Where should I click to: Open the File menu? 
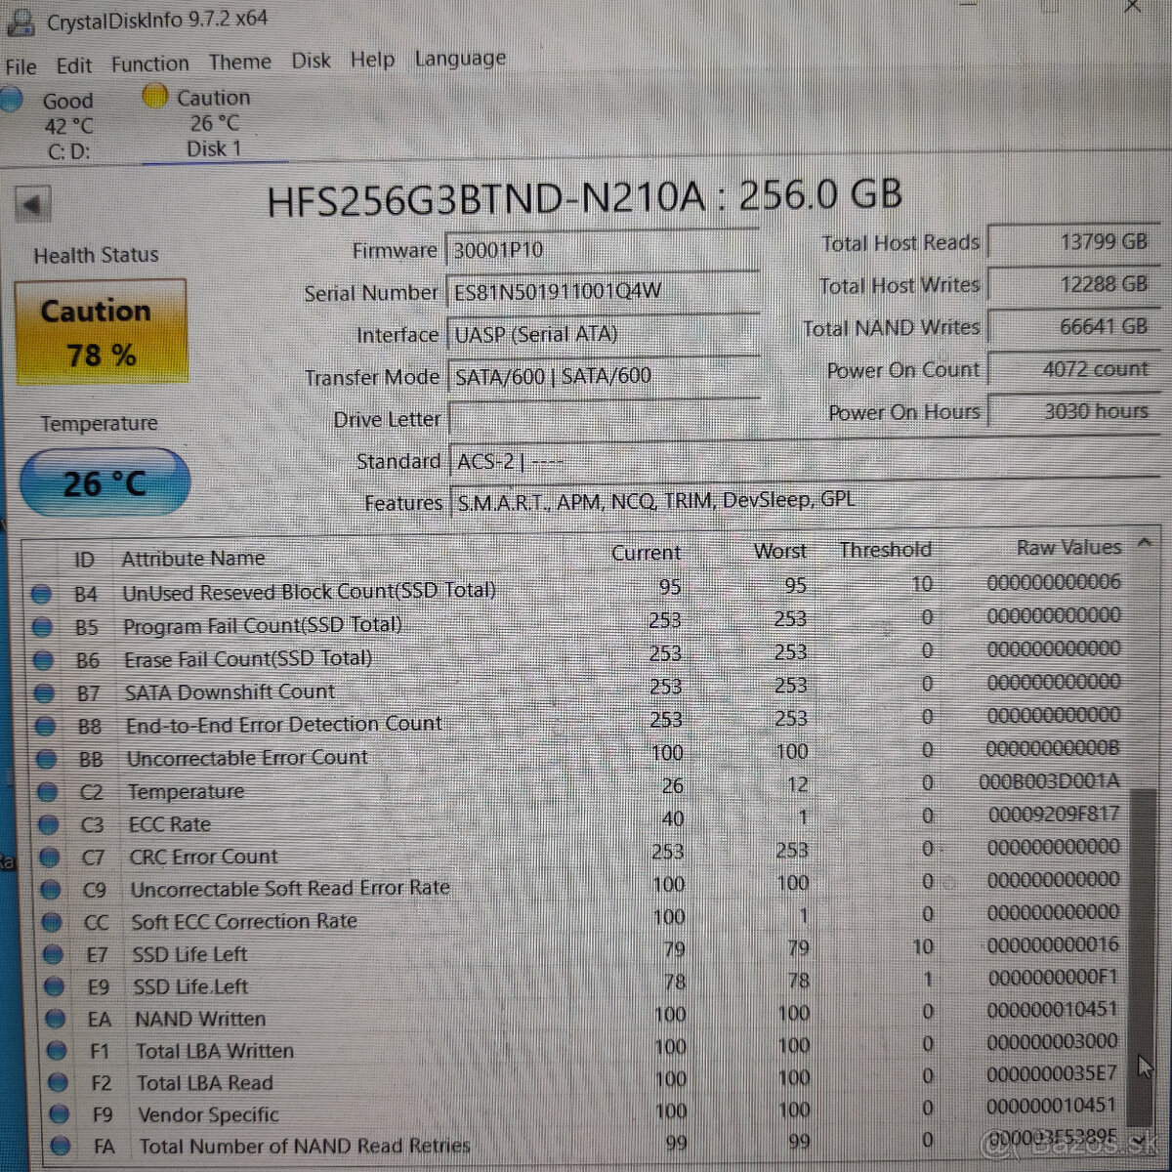pyautogui.click(x=20, y=66)
